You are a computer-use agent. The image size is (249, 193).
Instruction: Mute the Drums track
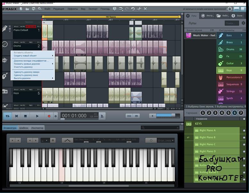22,42
